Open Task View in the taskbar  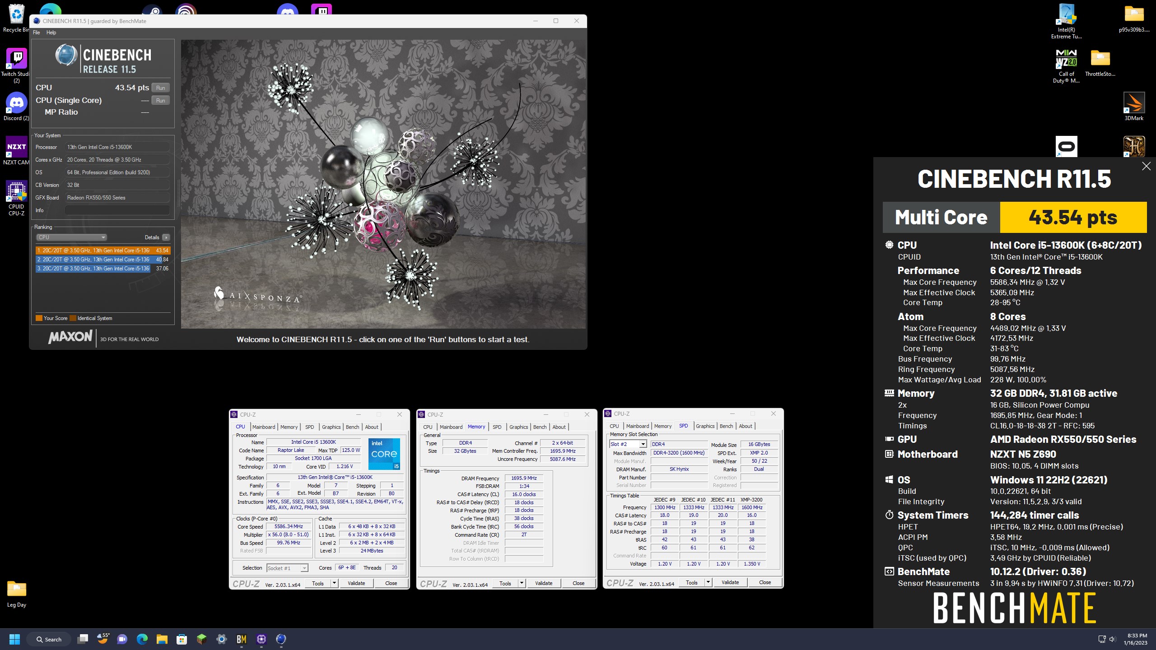pyautogui.click(x=83, y=639)
